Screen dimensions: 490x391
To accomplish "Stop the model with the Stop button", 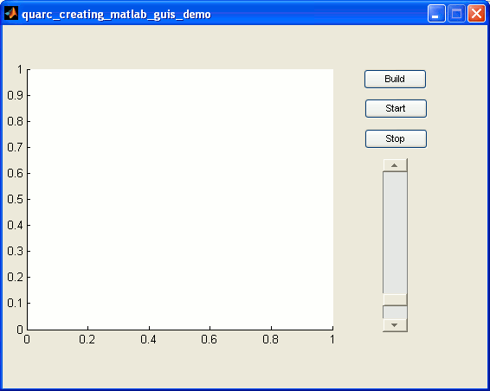I will 396,138.
